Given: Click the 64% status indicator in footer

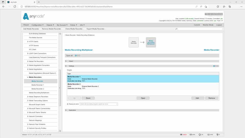Looking at the screenshot, I should [192, 135].
